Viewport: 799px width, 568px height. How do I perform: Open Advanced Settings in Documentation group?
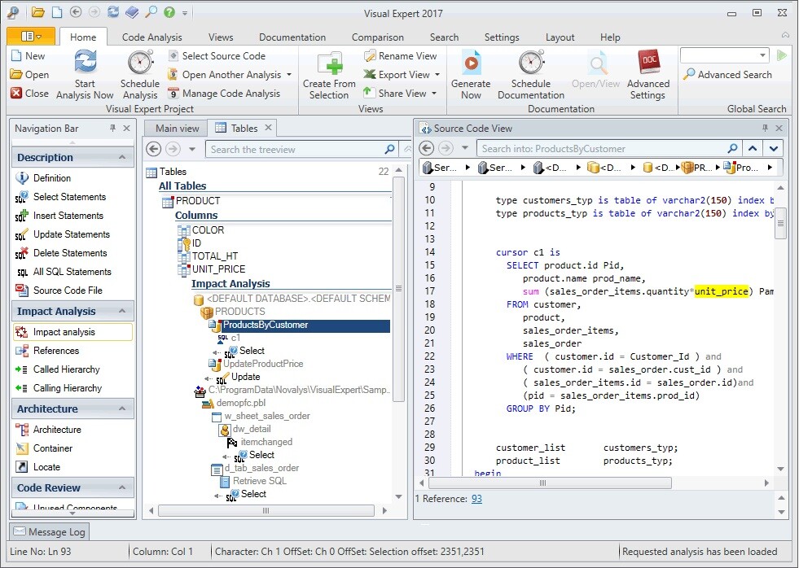click(648, 73)
